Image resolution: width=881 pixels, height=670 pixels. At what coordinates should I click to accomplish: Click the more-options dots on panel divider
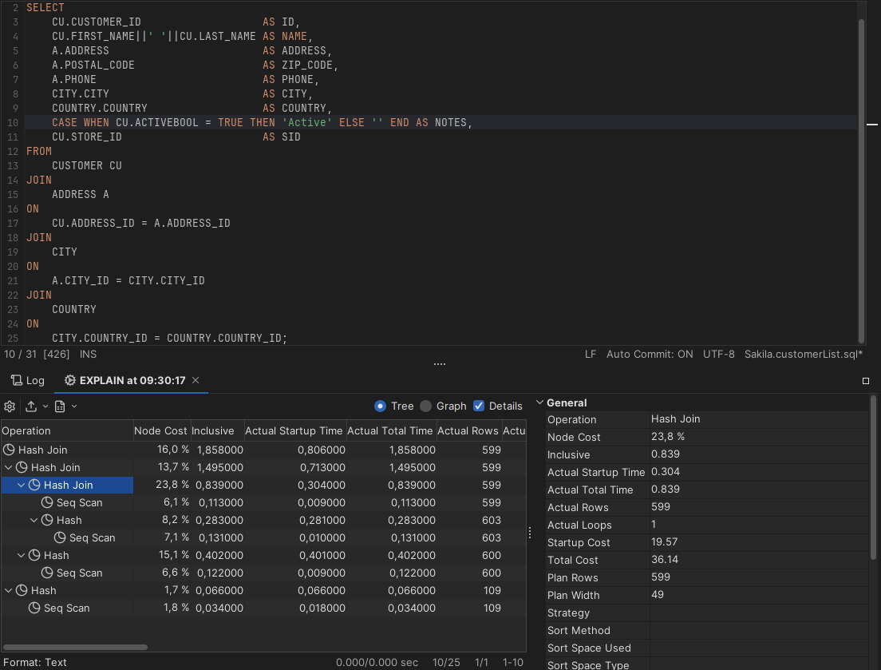coord(529,531)
